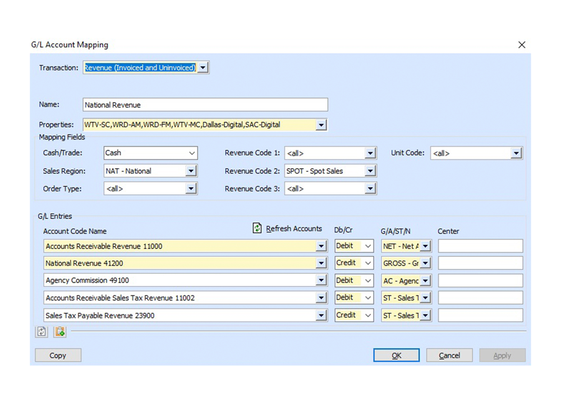The image size is (561, 403).
Task: Open the Order Type dropdown
Action: coord(191,189)
